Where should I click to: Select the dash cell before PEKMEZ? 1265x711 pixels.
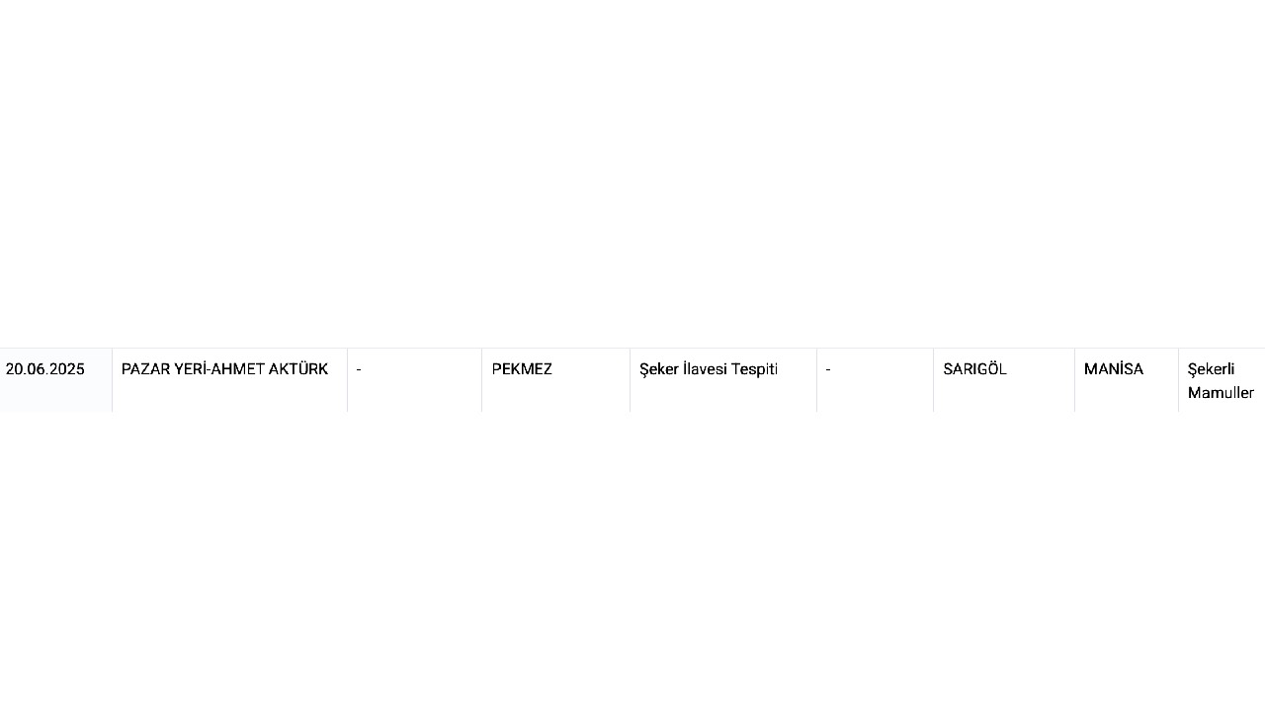[414, 380]
